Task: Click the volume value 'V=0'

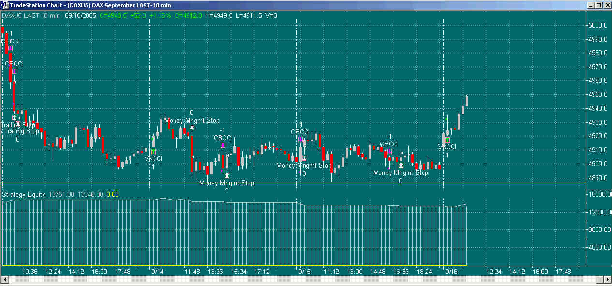Action: tap(270, 15)
